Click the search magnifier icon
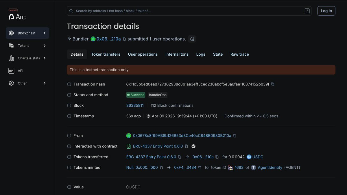Image resolution: width=347 pixels, height=195 pixels. (71, 11)
